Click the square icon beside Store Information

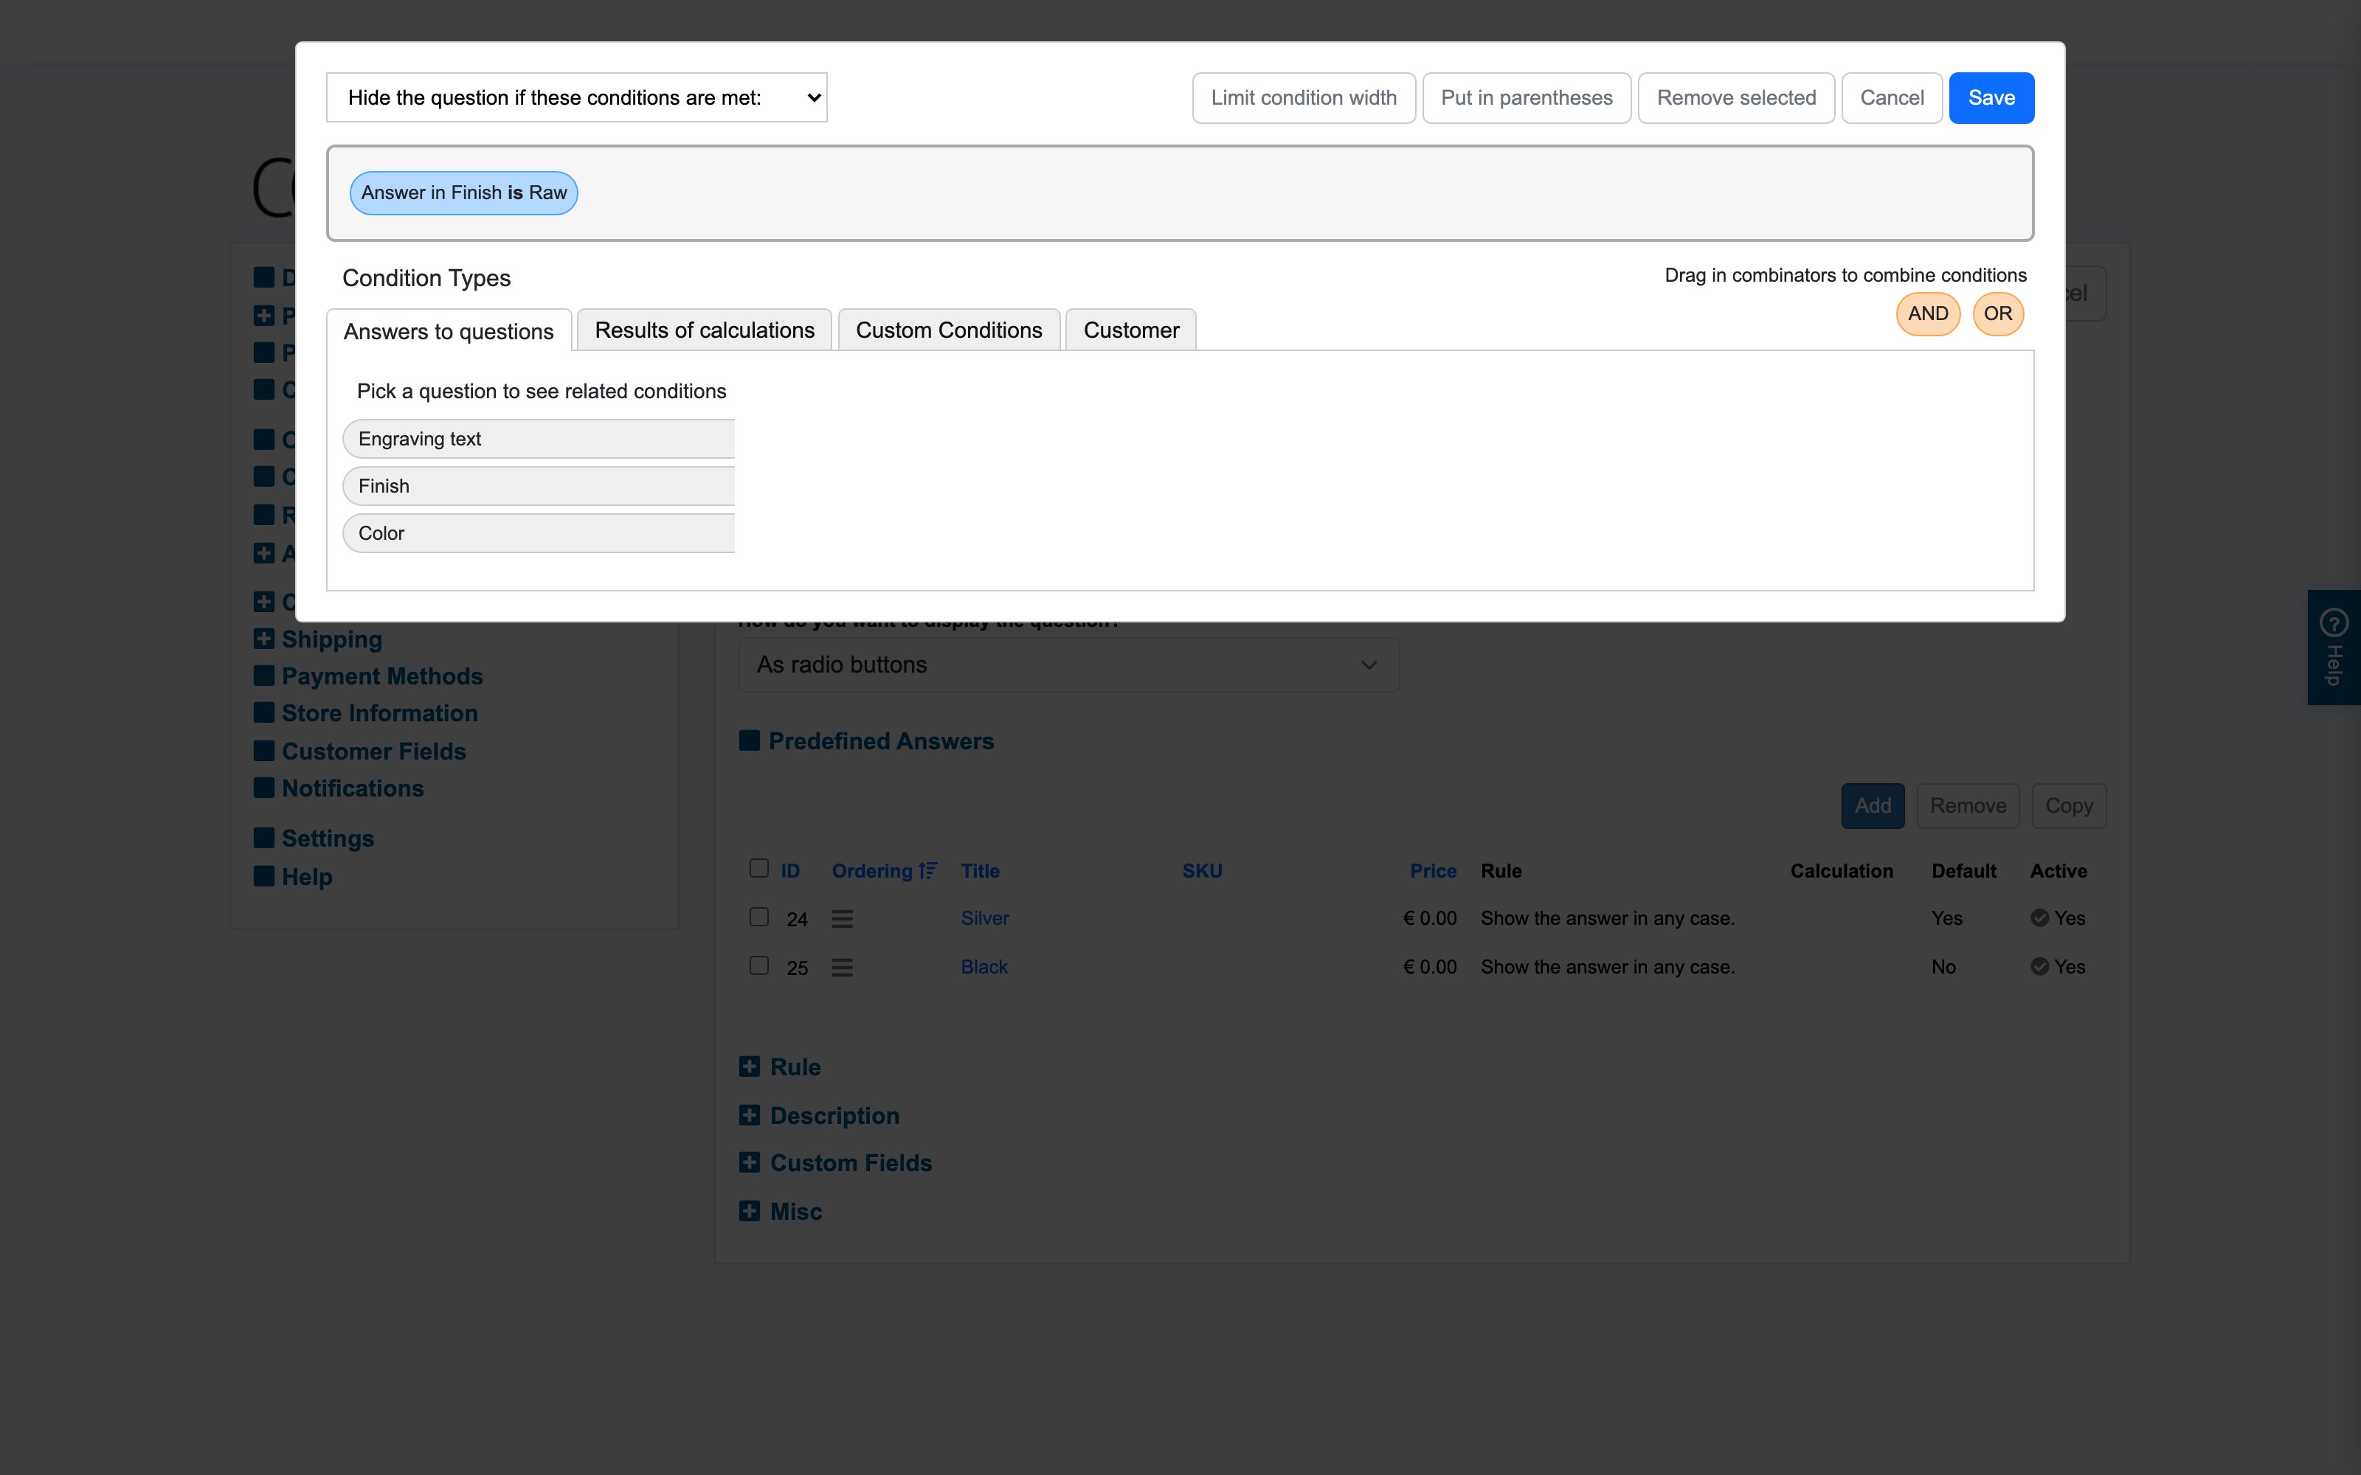pyautogui.click(x=263, y=713)
